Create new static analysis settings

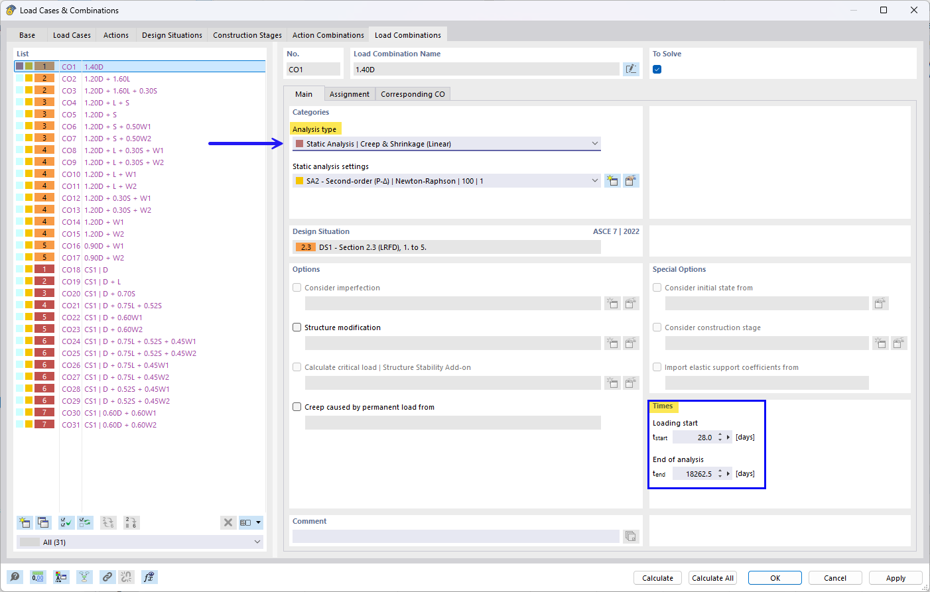pyautogui.click(x=612, y=181)
